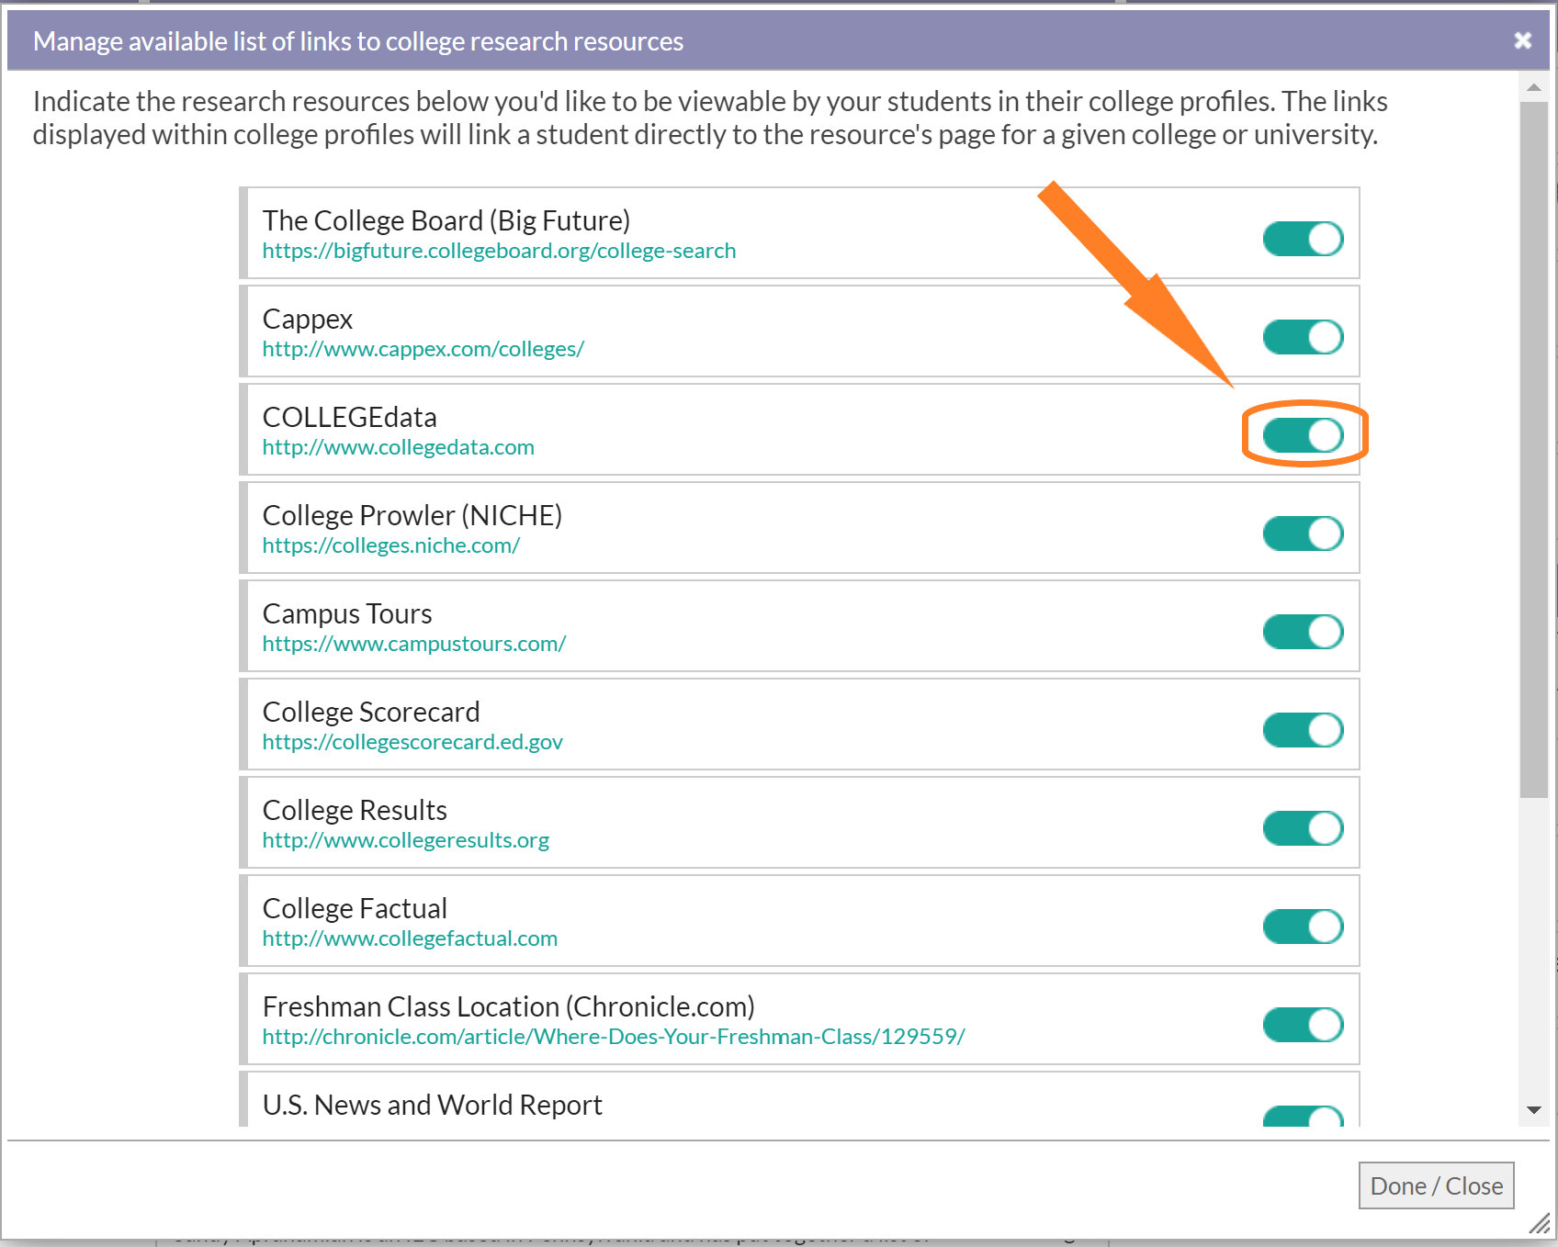Open the chronicle.com Freshman-Class article link
This screenshot has height=1247, width=1558.
(x=614, y=1037)
